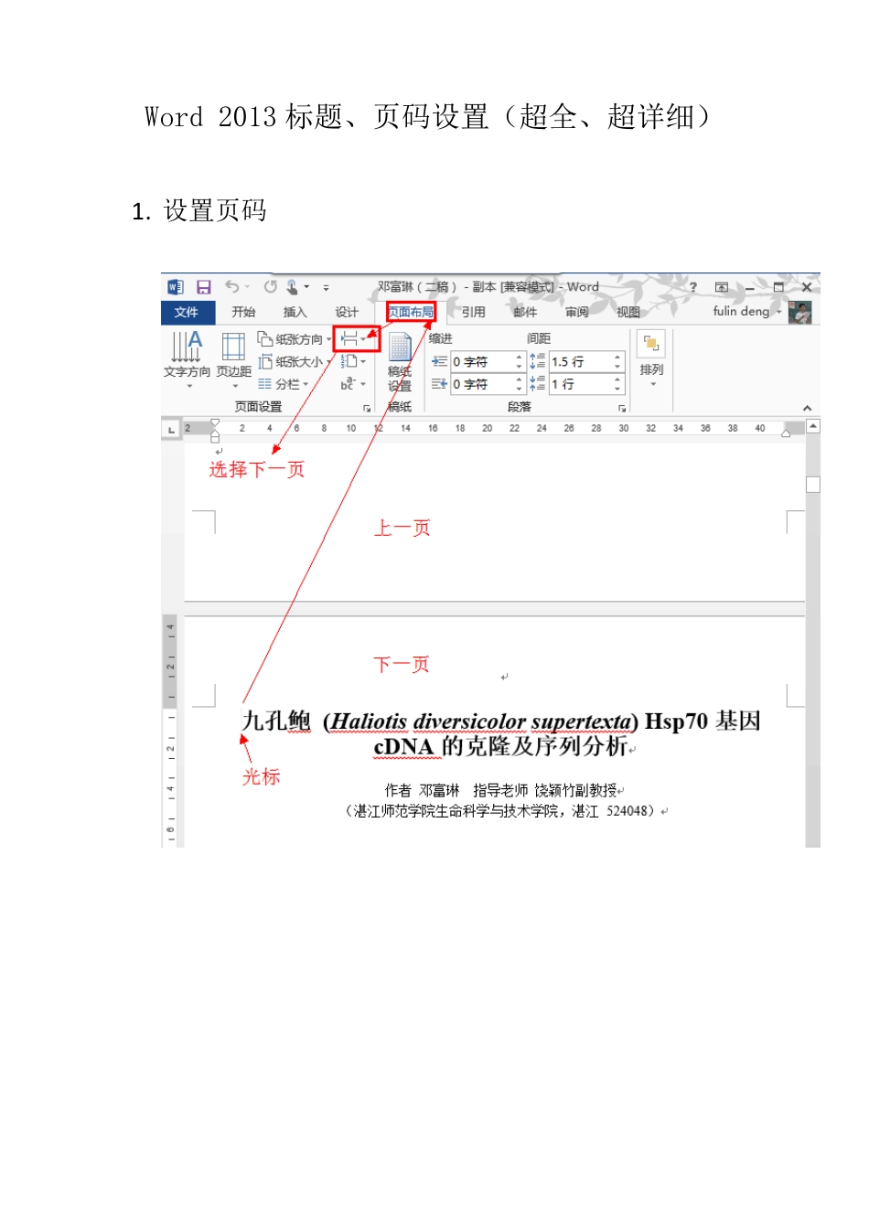This screenshot has width=869, height=1229.
Task: Open the 排列 arrange dropdown
Action: pos(651,359)
